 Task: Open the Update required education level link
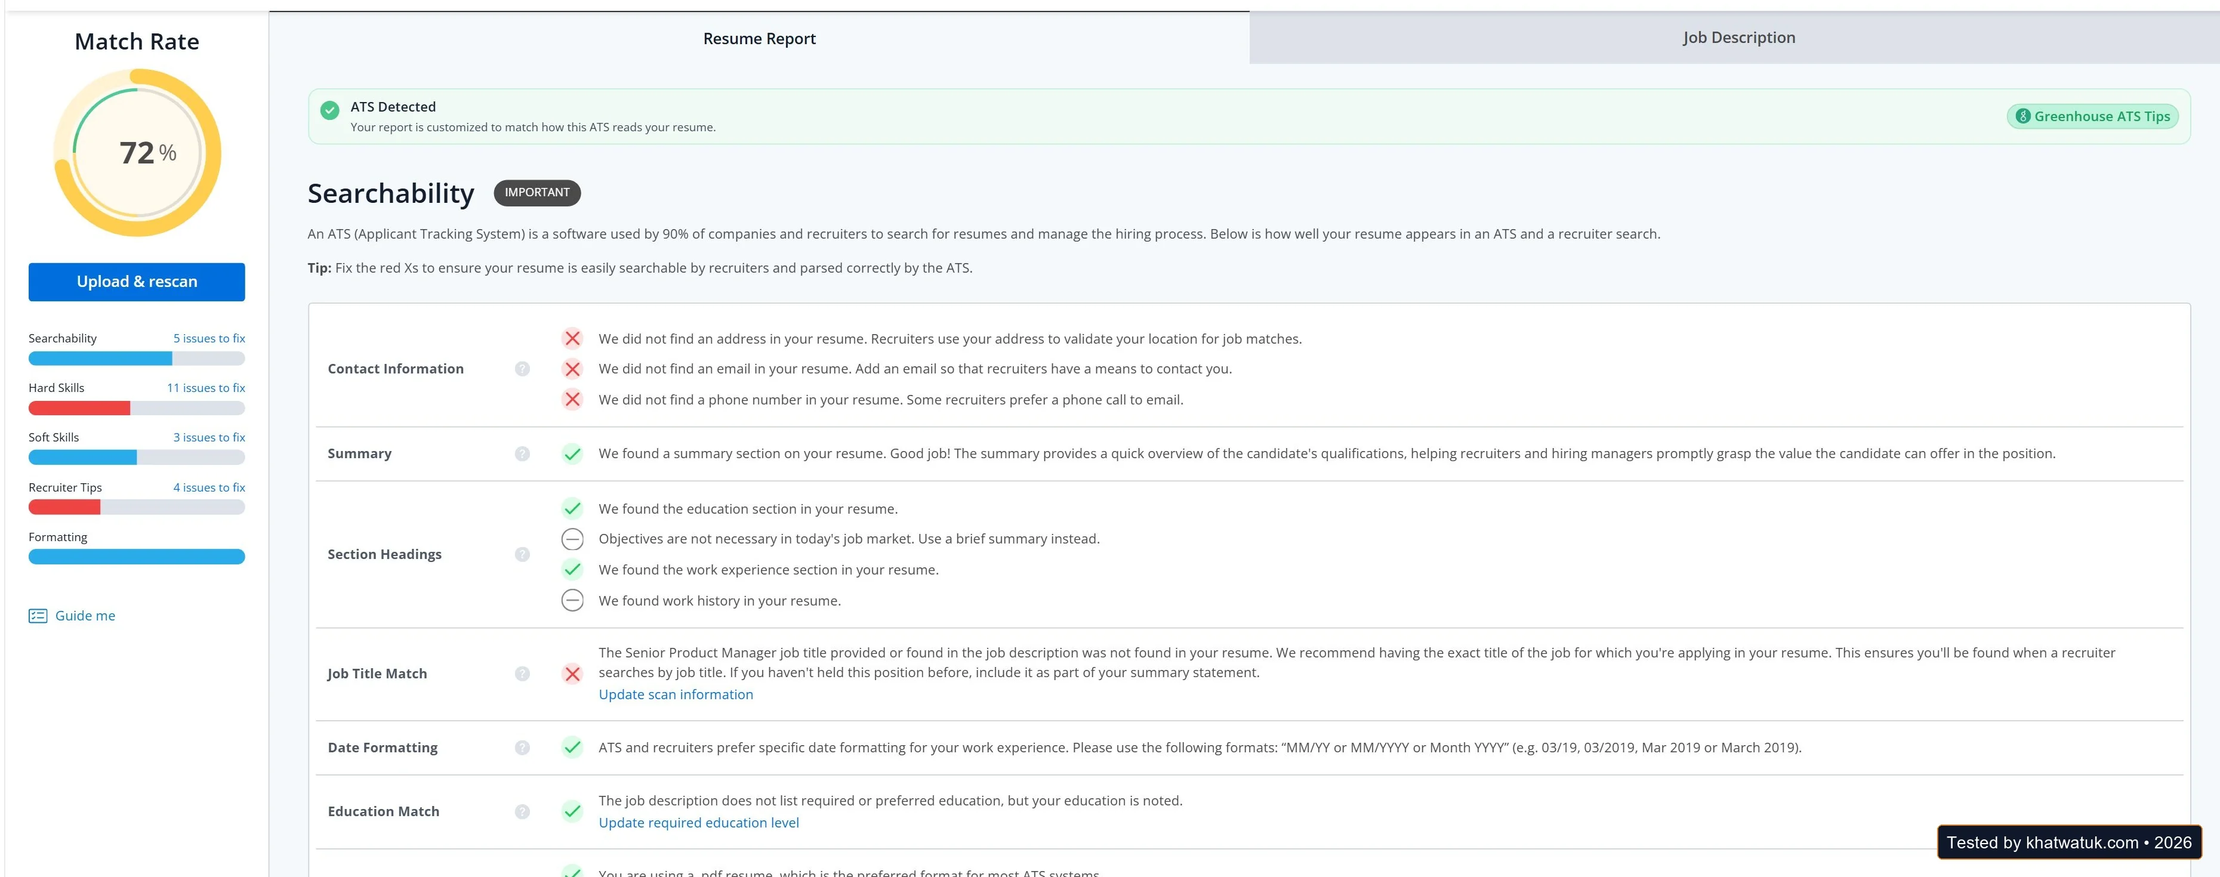coord(699,823)
